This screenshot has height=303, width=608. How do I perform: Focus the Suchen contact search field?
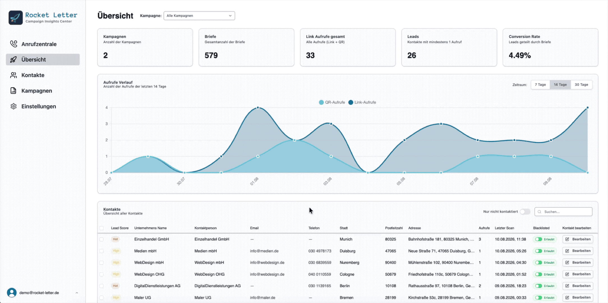point(563,212)
